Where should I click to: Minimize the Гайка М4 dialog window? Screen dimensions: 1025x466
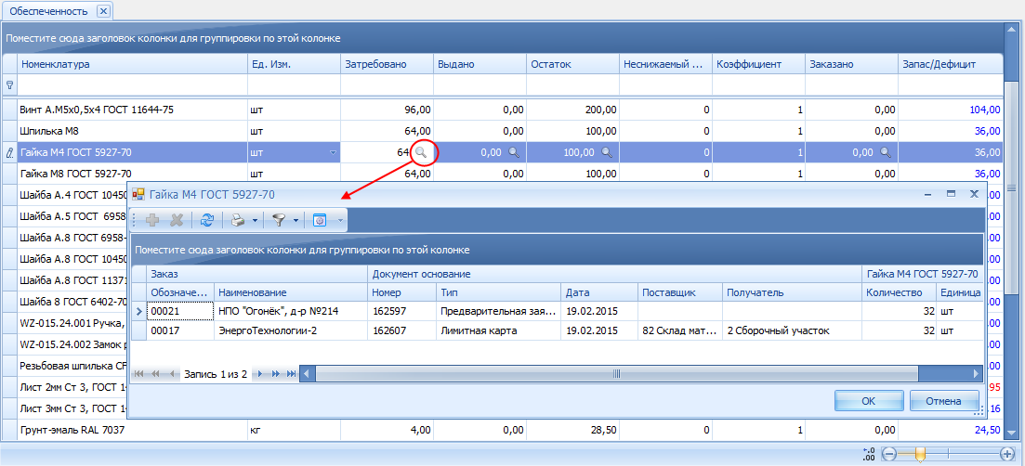927,194
